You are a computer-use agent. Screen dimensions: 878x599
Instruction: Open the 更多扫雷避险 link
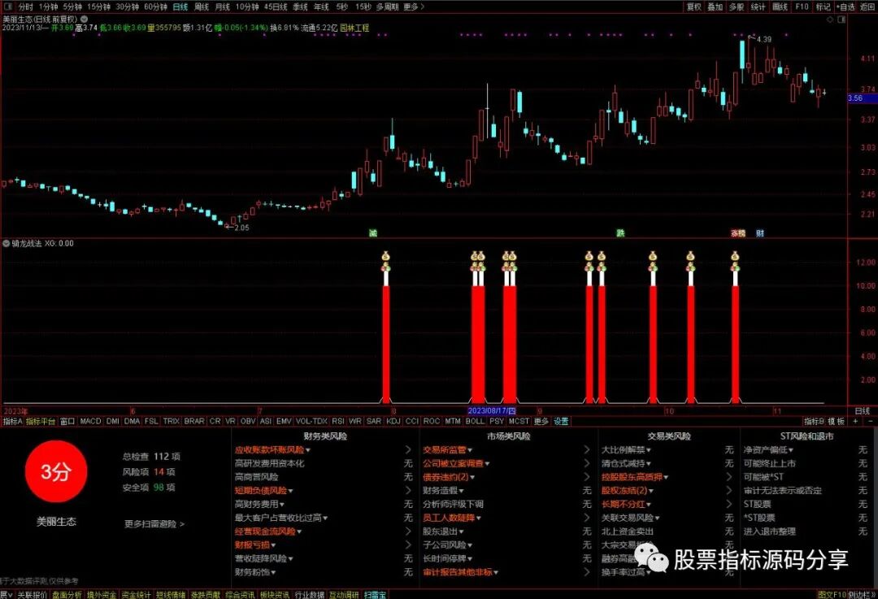tap(154, 524)
